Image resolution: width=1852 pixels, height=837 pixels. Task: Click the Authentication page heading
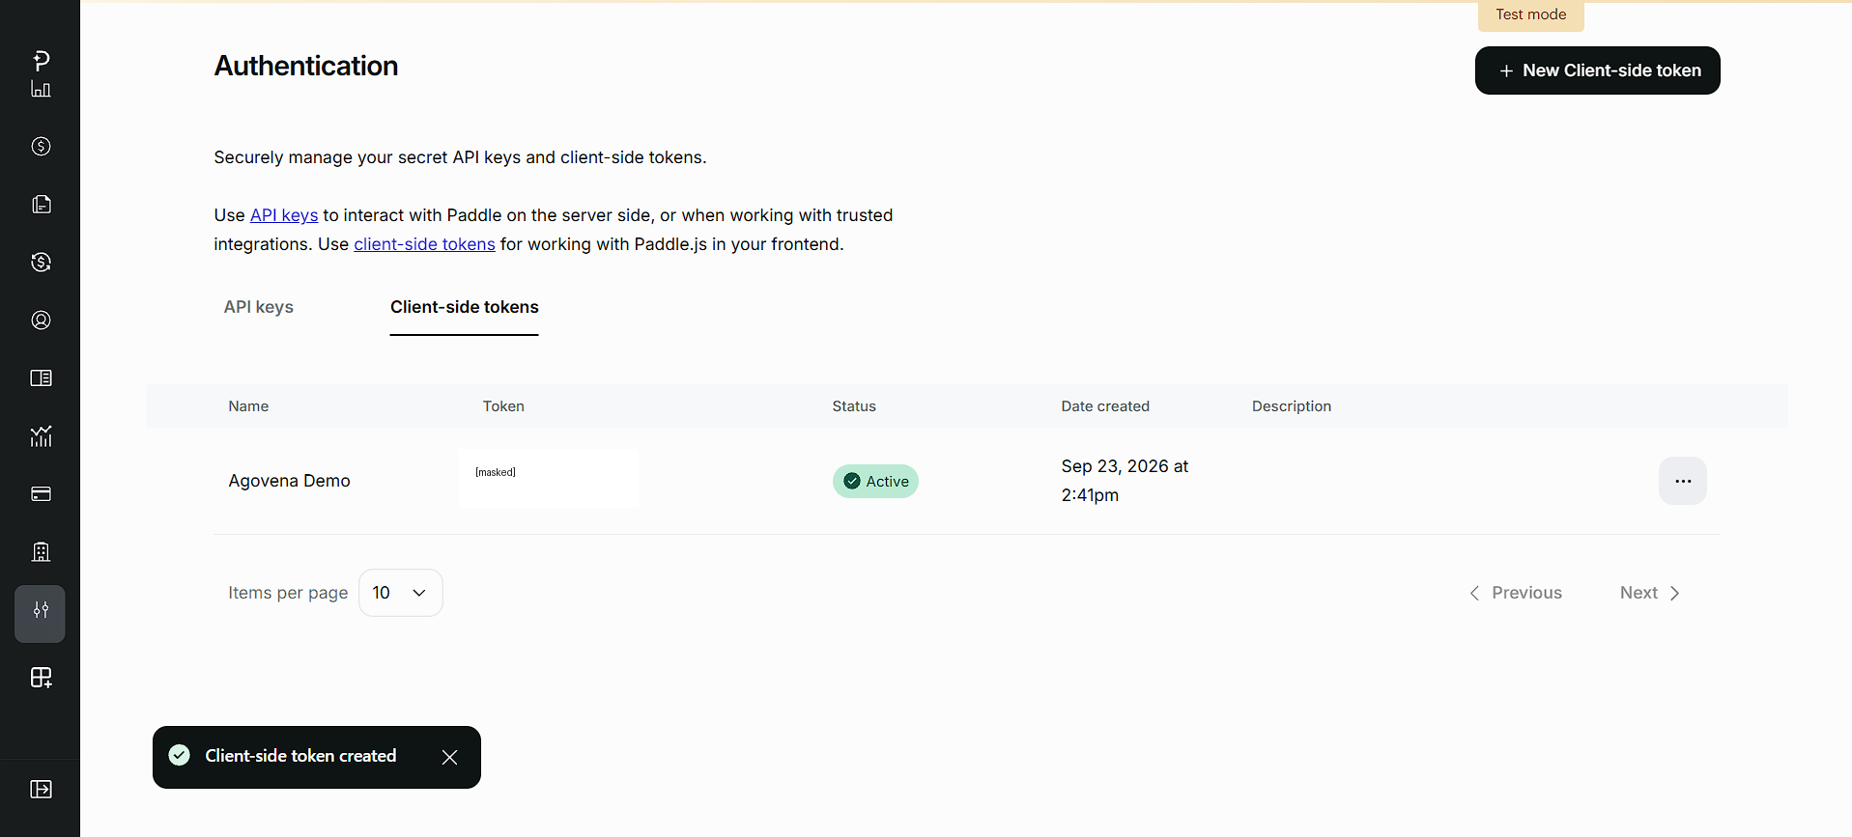coord(306,66)
